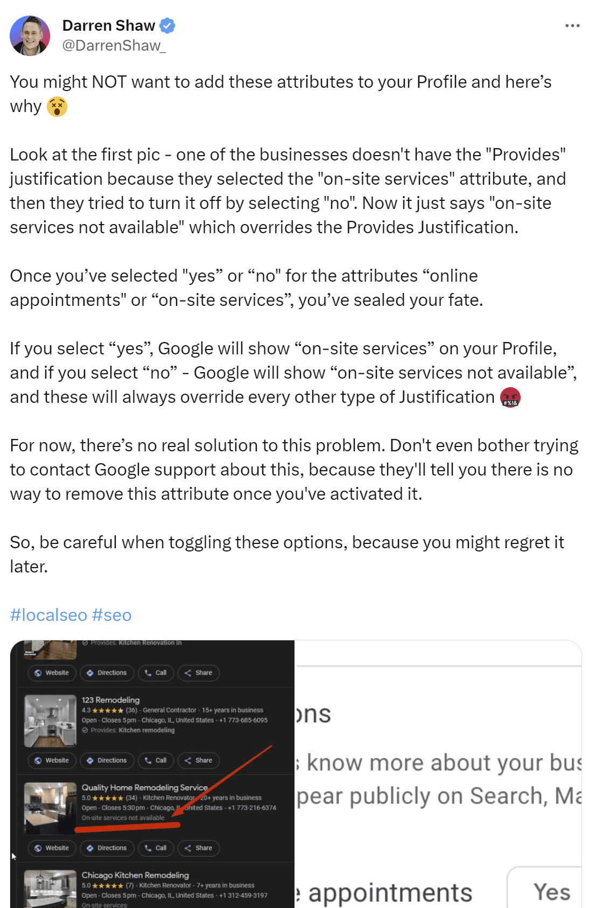
Task: Click the blue verified badge
Action: click(167, 25)
